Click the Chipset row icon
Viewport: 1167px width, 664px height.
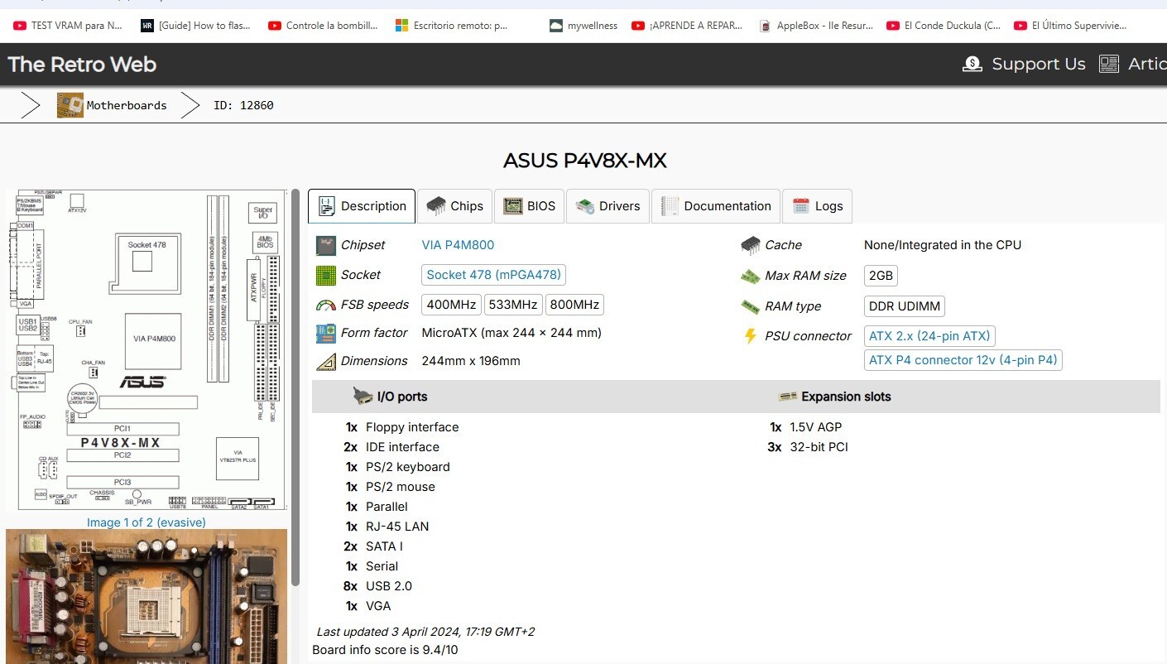326,245
